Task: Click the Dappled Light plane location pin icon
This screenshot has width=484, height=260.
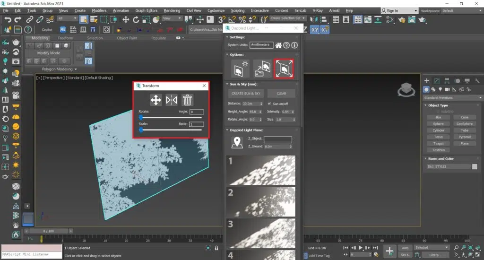Action: 237,142
